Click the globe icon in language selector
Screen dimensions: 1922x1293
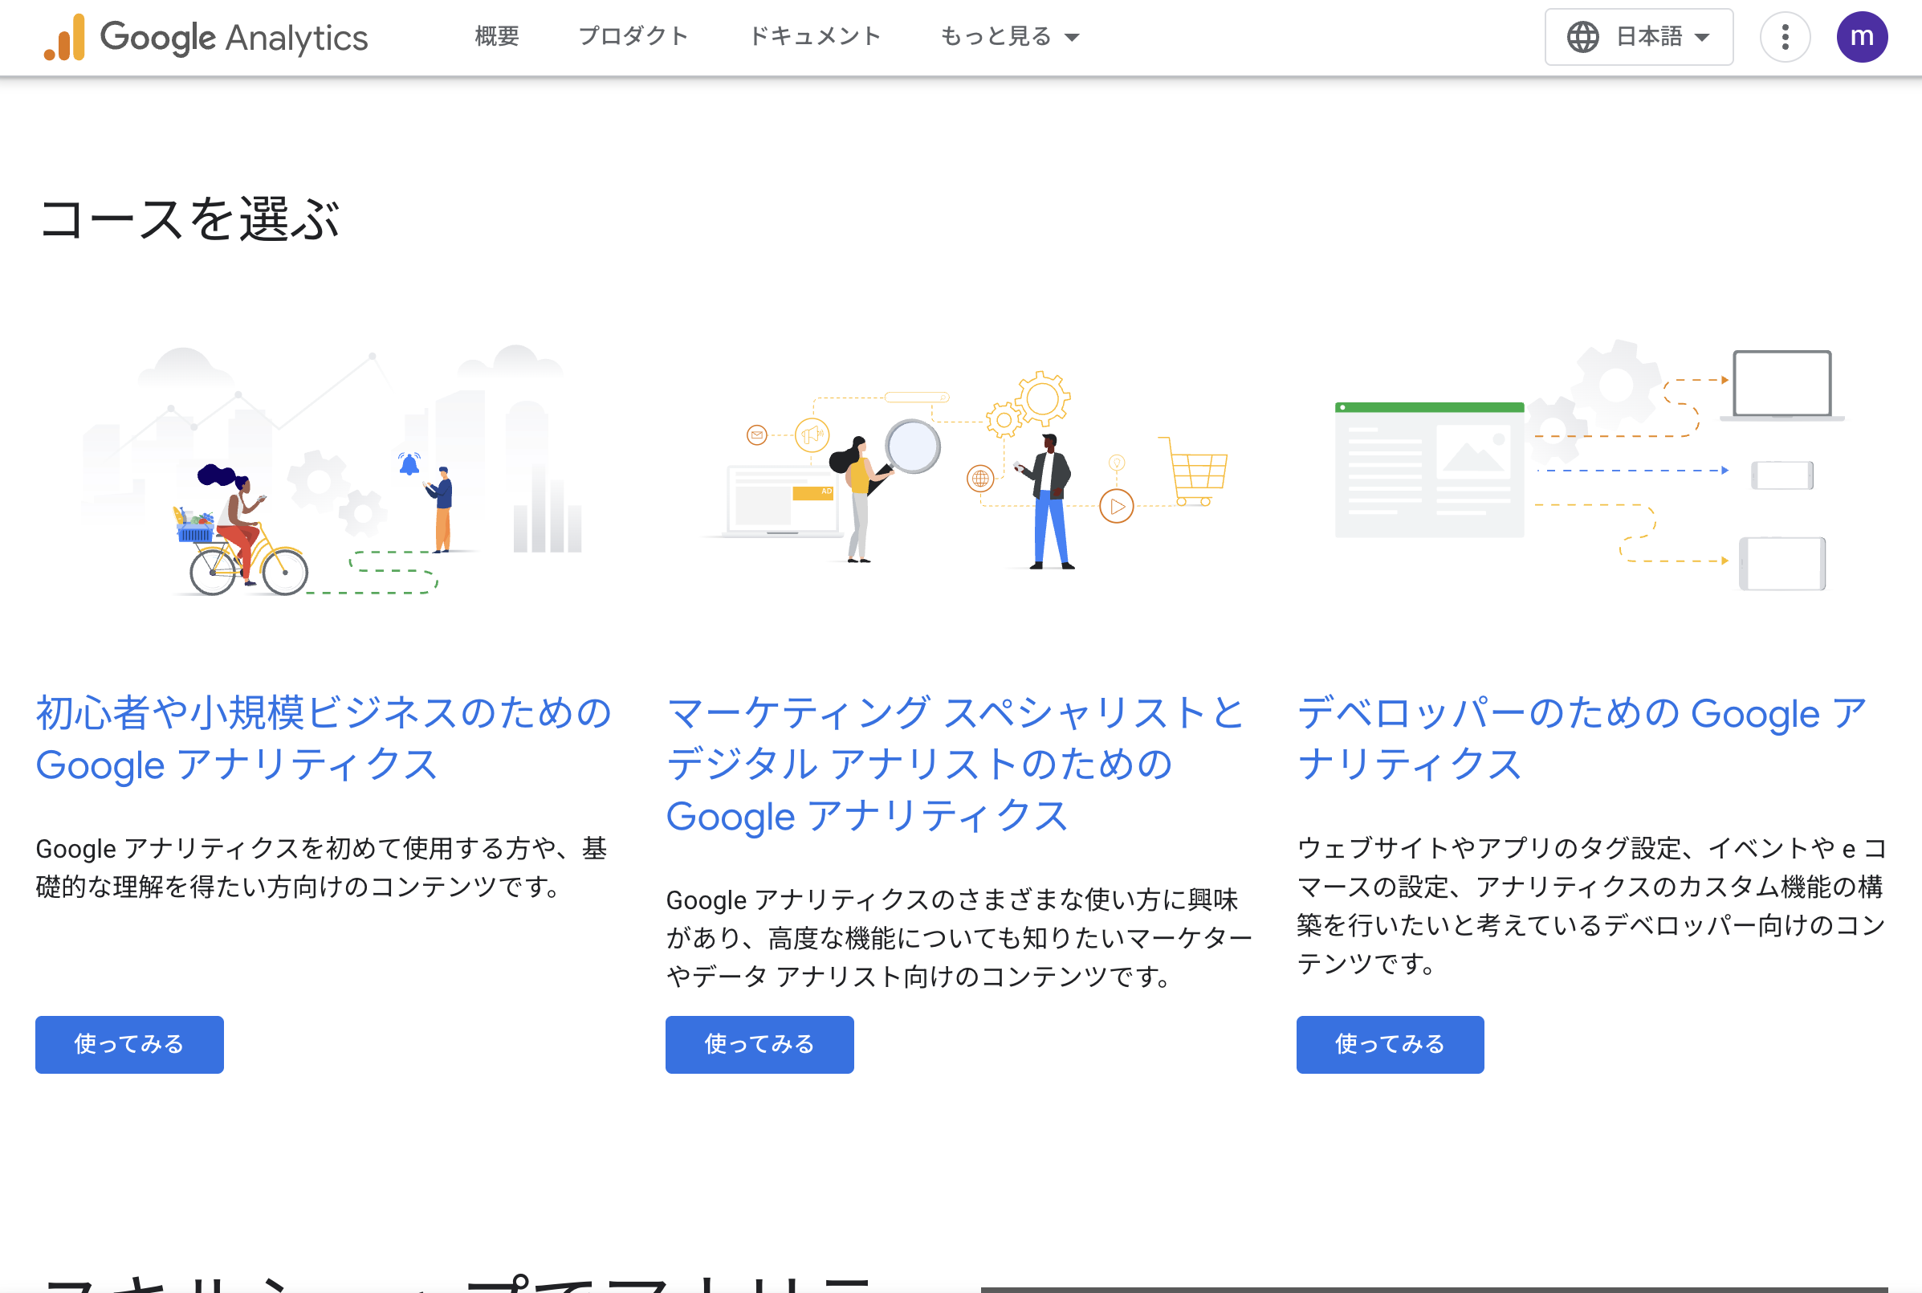click(x=1582, y=37)
